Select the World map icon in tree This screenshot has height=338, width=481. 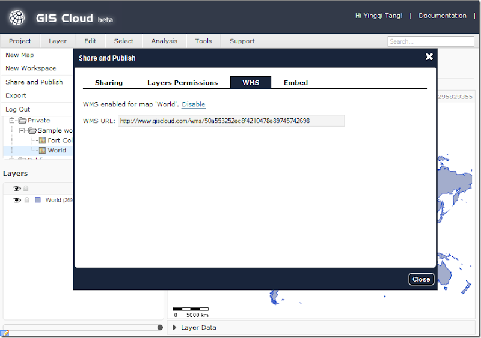(42, 151)
